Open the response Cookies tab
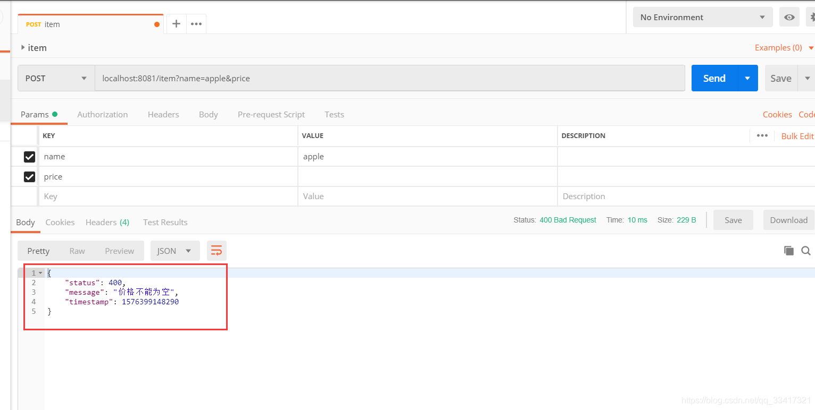The image size is (815, 410). coord(60,222)
